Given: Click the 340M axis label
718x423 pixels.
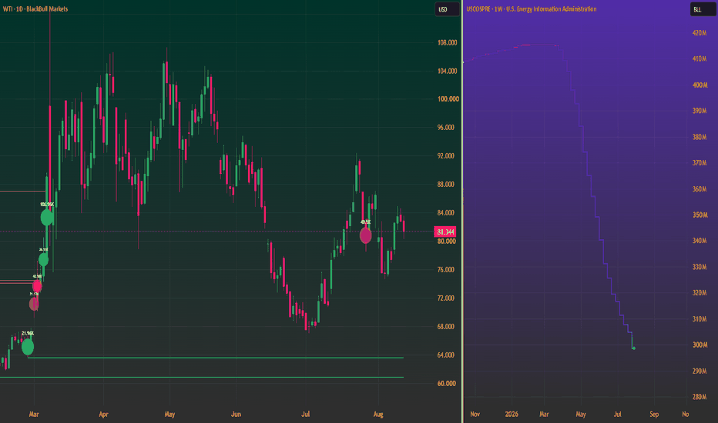Looking at the screenshot, I should (x=700, y=241).
